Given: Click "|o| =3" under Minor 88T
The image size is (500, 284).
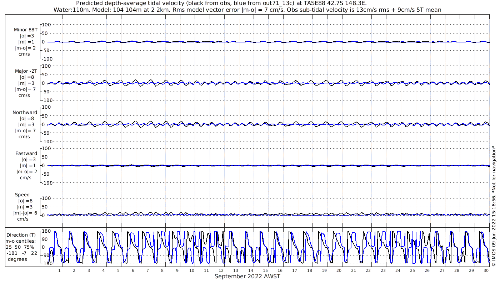Looking at the screenshot, I should click(x=27, y=36).
